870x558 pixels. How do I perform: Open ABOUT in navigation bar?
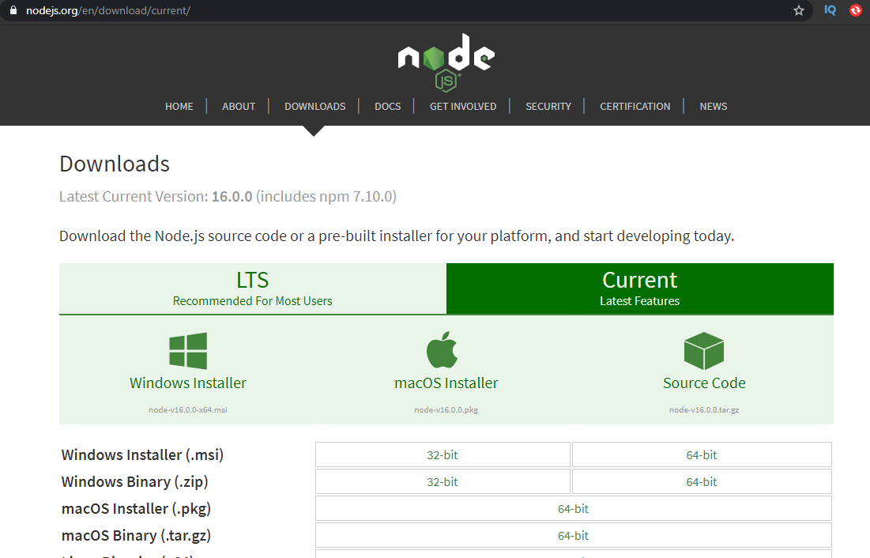pyautogui.click(x=239, y=106)
